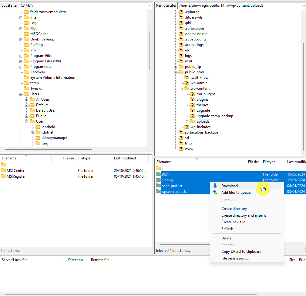This screenshot has width=306, height=296.
Task: Select the remote softaculous_backups folder
Action: pos(202,132)
